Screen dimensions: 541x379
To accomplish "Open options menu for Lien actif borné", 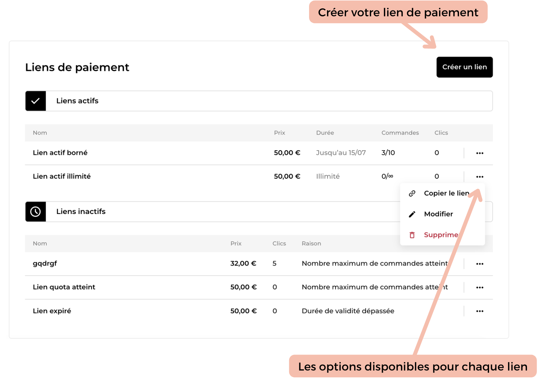I will pos(480,153).
